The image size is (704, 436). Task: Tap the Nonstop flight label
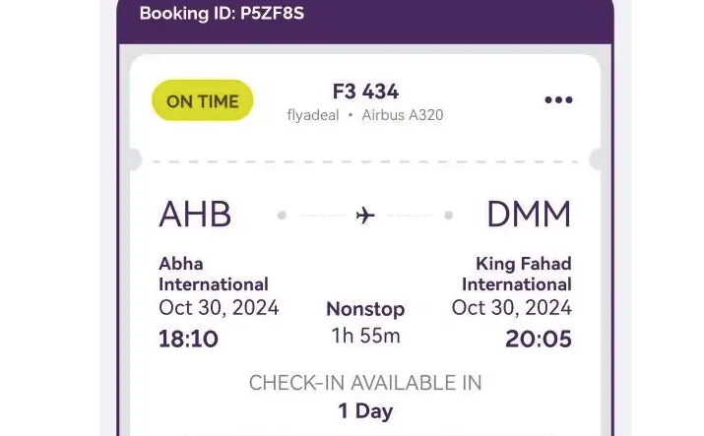pos(365,309)
